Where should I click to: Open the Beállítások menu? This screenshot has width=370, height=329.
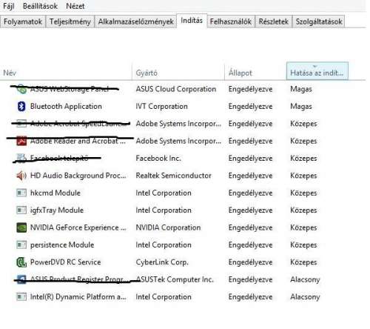click(40, 6)
